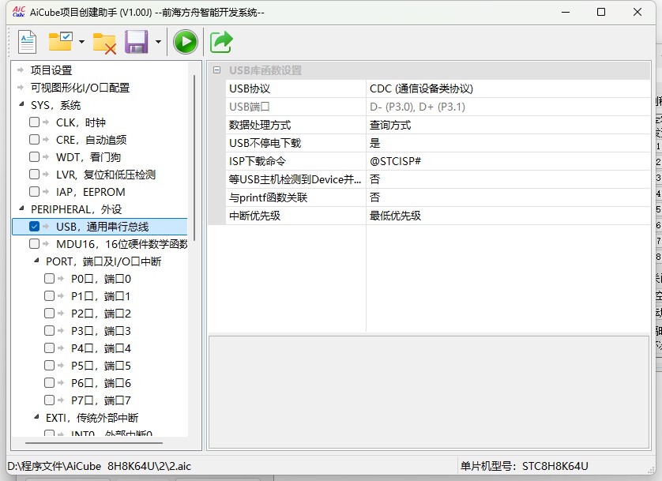Screen dimensions: 662x481
Task: Collapse the SYS 系统 tree node
Action: click(21, 103)
